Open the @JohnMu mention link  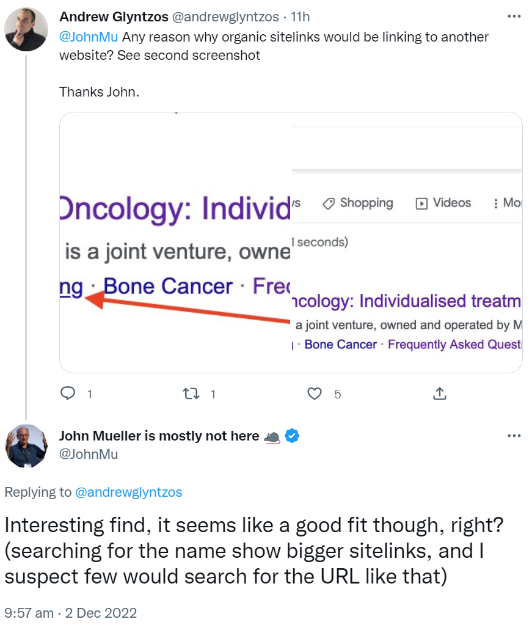[88, 37]
